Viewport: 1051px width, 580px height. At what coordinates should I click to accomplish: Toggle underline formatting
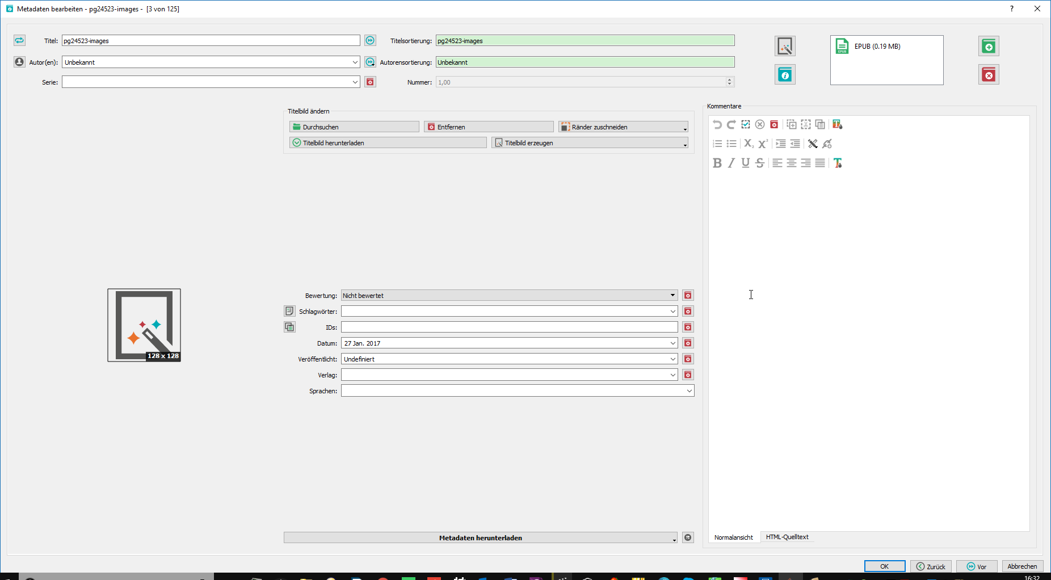[746, 163]
